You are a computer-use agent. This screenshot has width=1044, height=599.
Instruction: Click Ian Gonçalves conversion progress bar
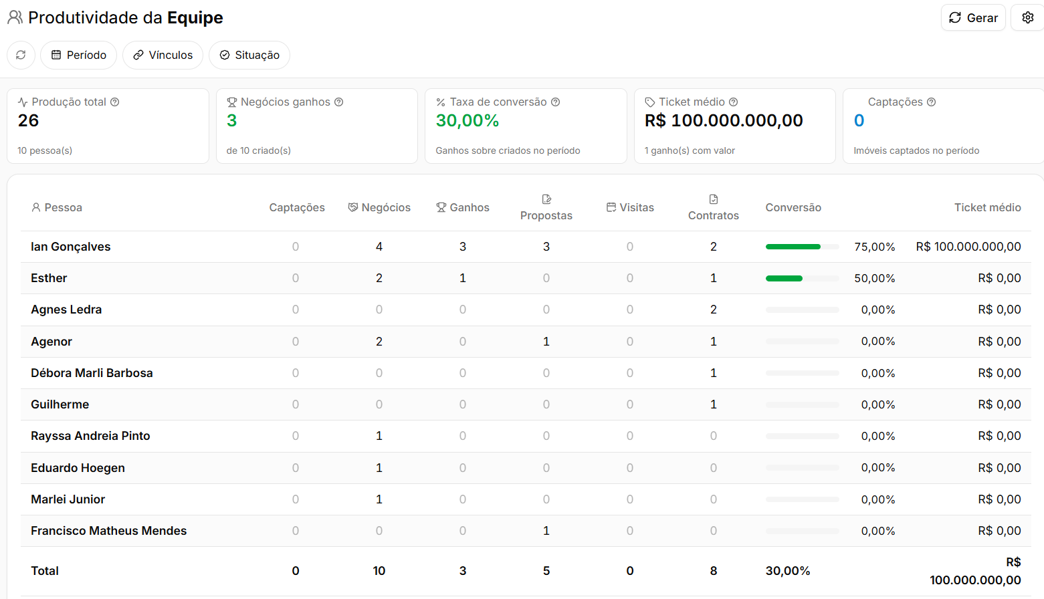(802, 247)
